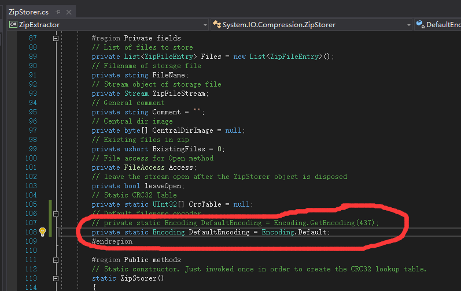Close the ZipStorer.cs tab
Viewport: 461px width, 291px height.
point(69,12)
